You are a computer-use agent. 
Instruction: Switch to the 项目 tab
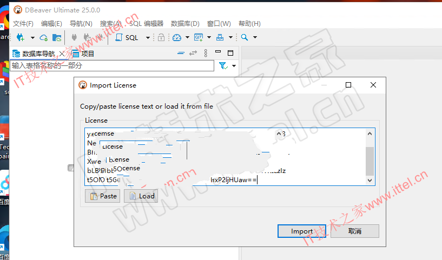point(83,54)
